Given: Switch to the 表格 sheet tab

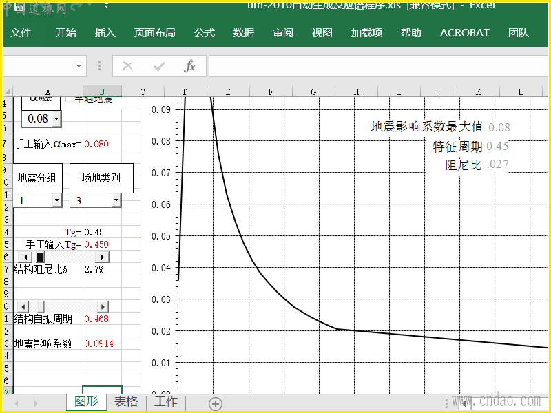Looking at the screenshot, I should tap(126, 402).
